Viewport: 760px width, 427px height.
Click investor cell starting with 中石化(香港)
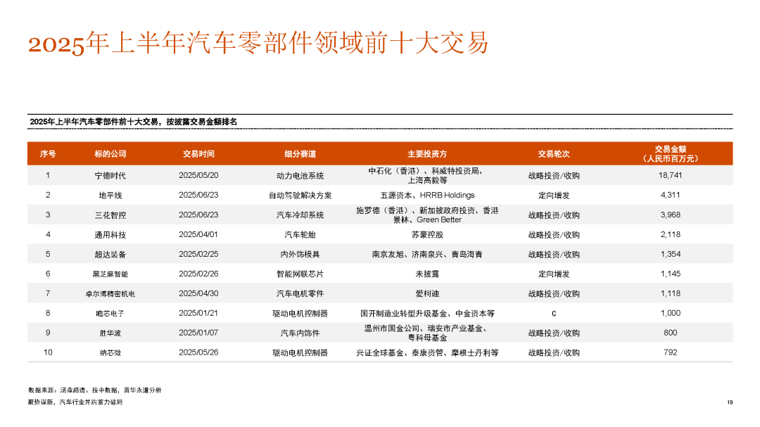(x=427, y=175)
